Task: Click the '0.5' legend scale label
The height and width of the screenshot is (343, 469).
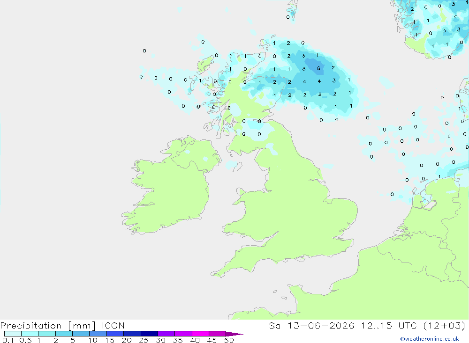Action: [25, 340]
